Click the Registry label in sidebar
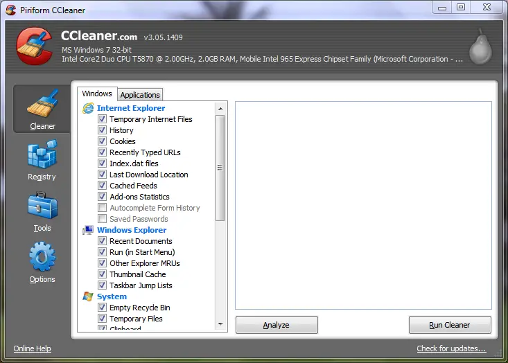 pyautogui.click(x=42, y=177)
